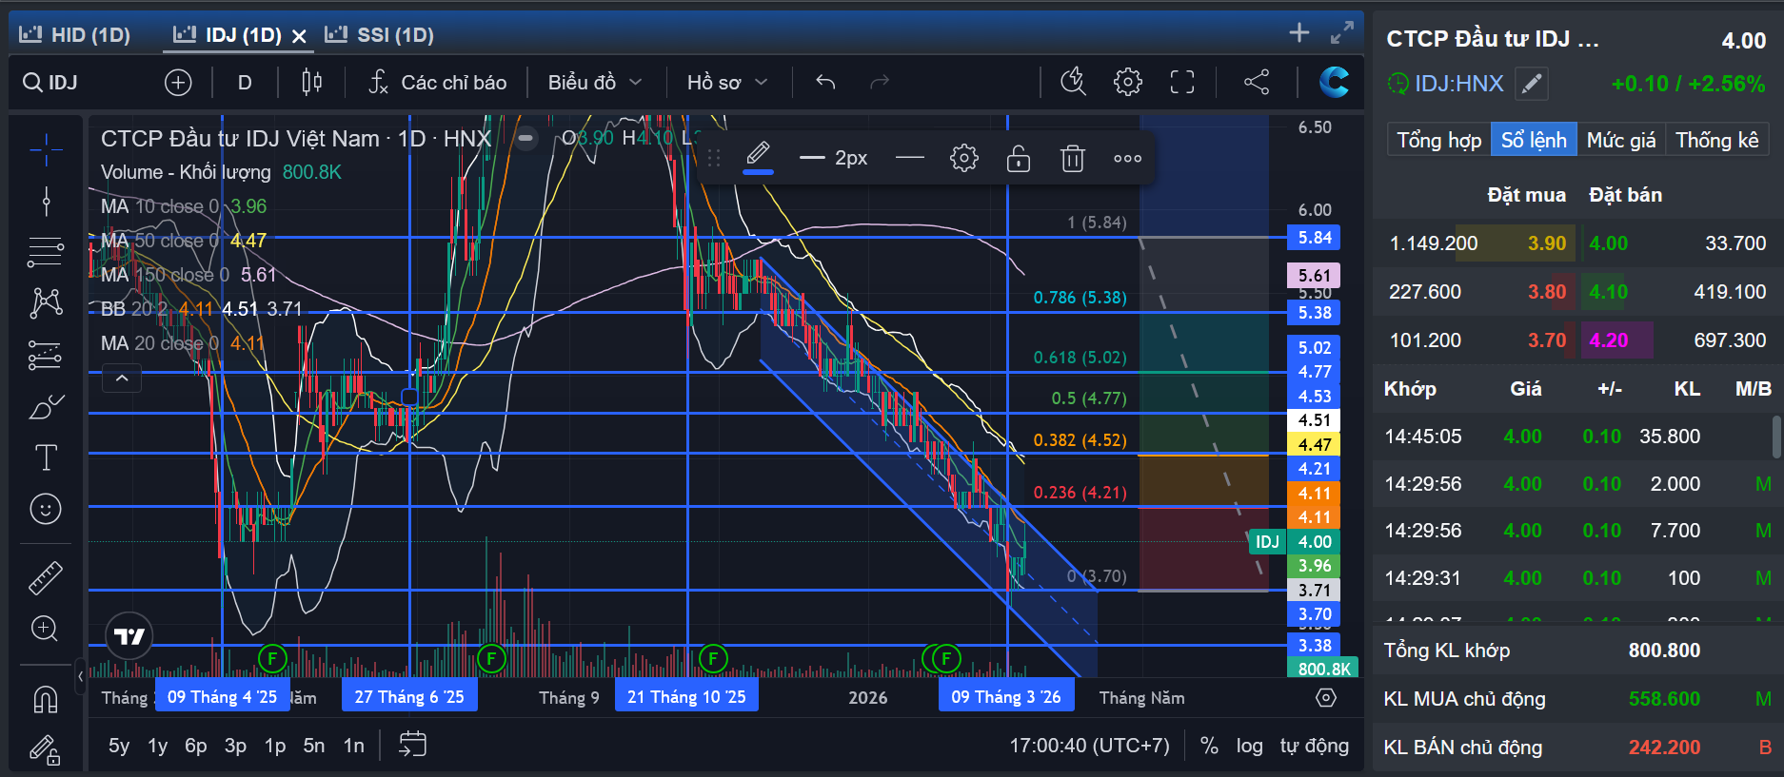Toggle the magnet snap mode
Image resolution: width=1784 pixels, height=777 pixels.
point(45,700)
